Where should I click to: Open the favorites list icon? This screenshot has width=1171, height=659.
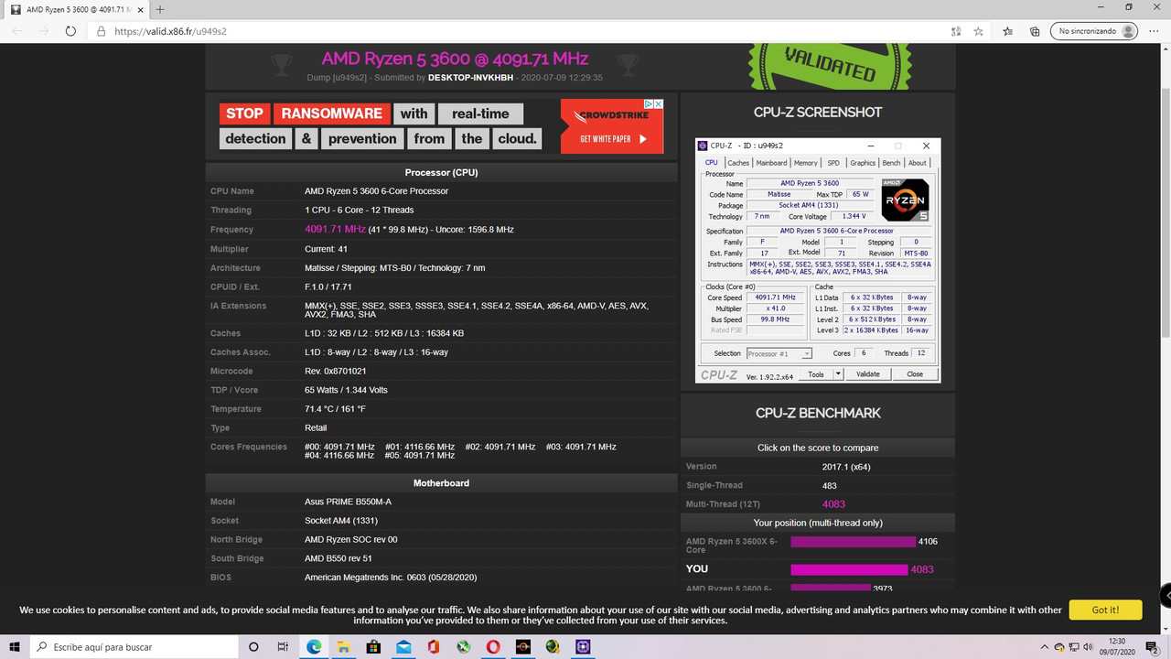point(1008,31)
